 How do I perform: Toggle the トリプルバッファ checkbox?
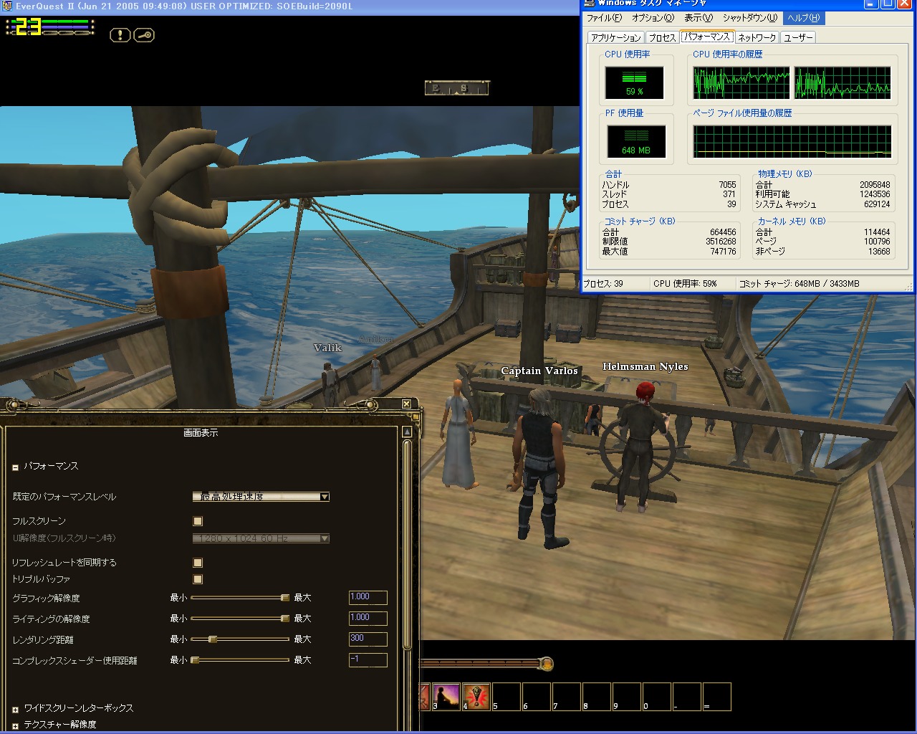point(198,579)
